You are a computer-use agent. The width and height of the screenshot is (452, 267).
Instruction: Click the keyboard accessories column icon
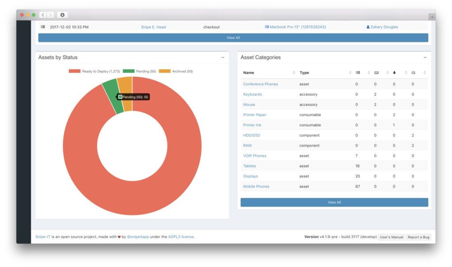click(377, 72)
